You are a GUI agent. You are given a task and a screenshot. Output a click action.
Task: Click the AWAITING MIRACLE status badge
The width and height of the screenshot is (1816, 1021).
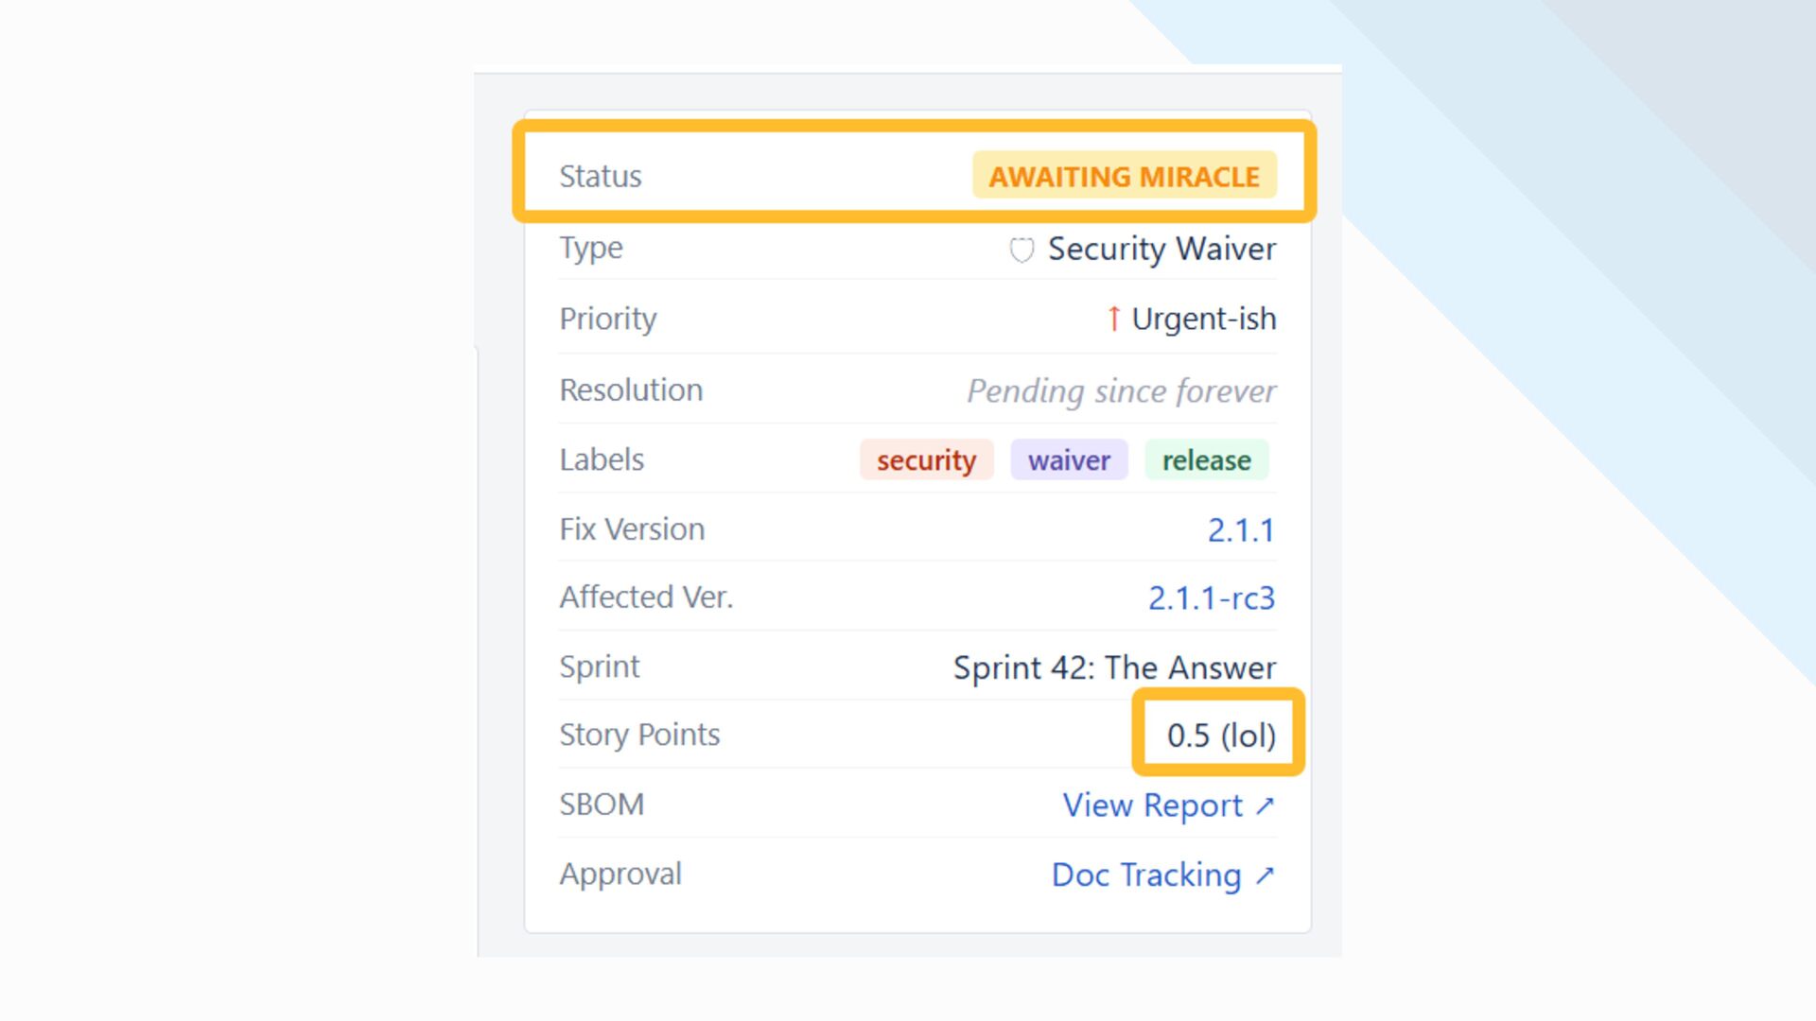point(1124,176)
